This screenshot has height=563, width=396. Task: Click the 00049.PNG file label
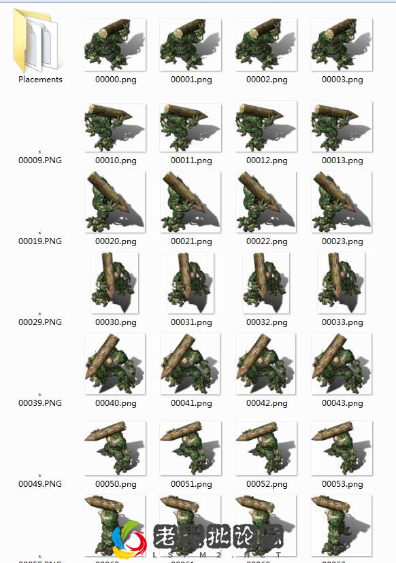[40, 483]
